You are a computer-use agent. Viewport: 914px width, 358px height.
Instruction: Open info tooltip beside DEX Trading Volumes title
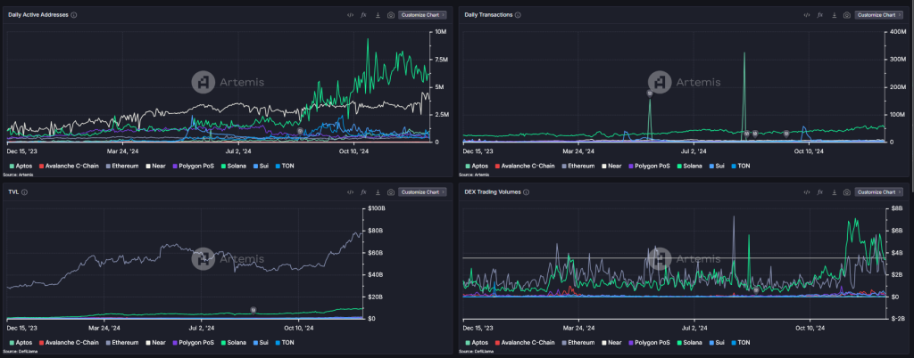click(527, 191)
